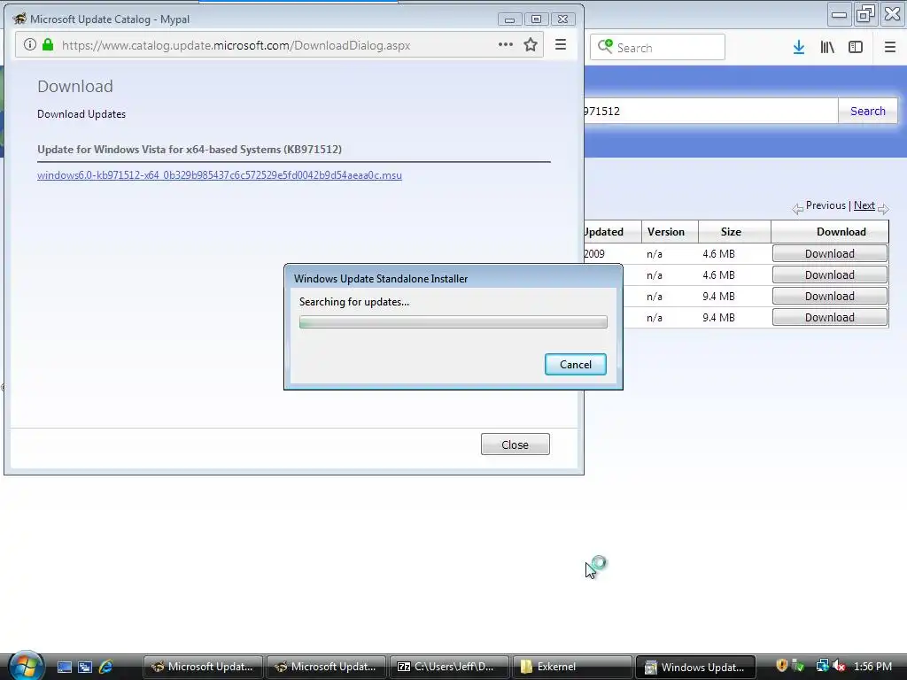Screen dimensions: 907x680
Task: Click the Mypal icon in popup title bar
Action: [19, 19]
